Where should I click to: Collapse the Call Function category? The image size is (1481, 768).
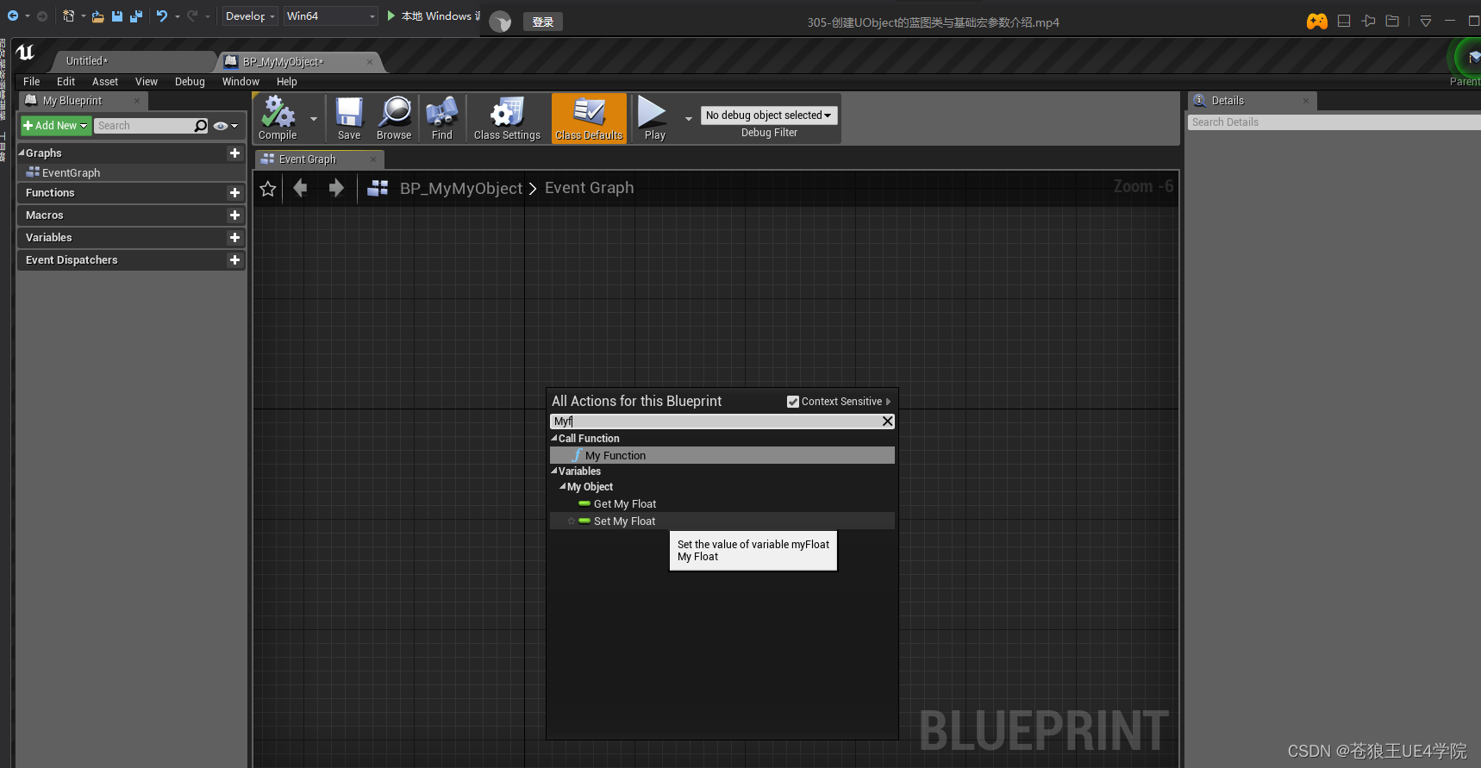coord(554,438)
